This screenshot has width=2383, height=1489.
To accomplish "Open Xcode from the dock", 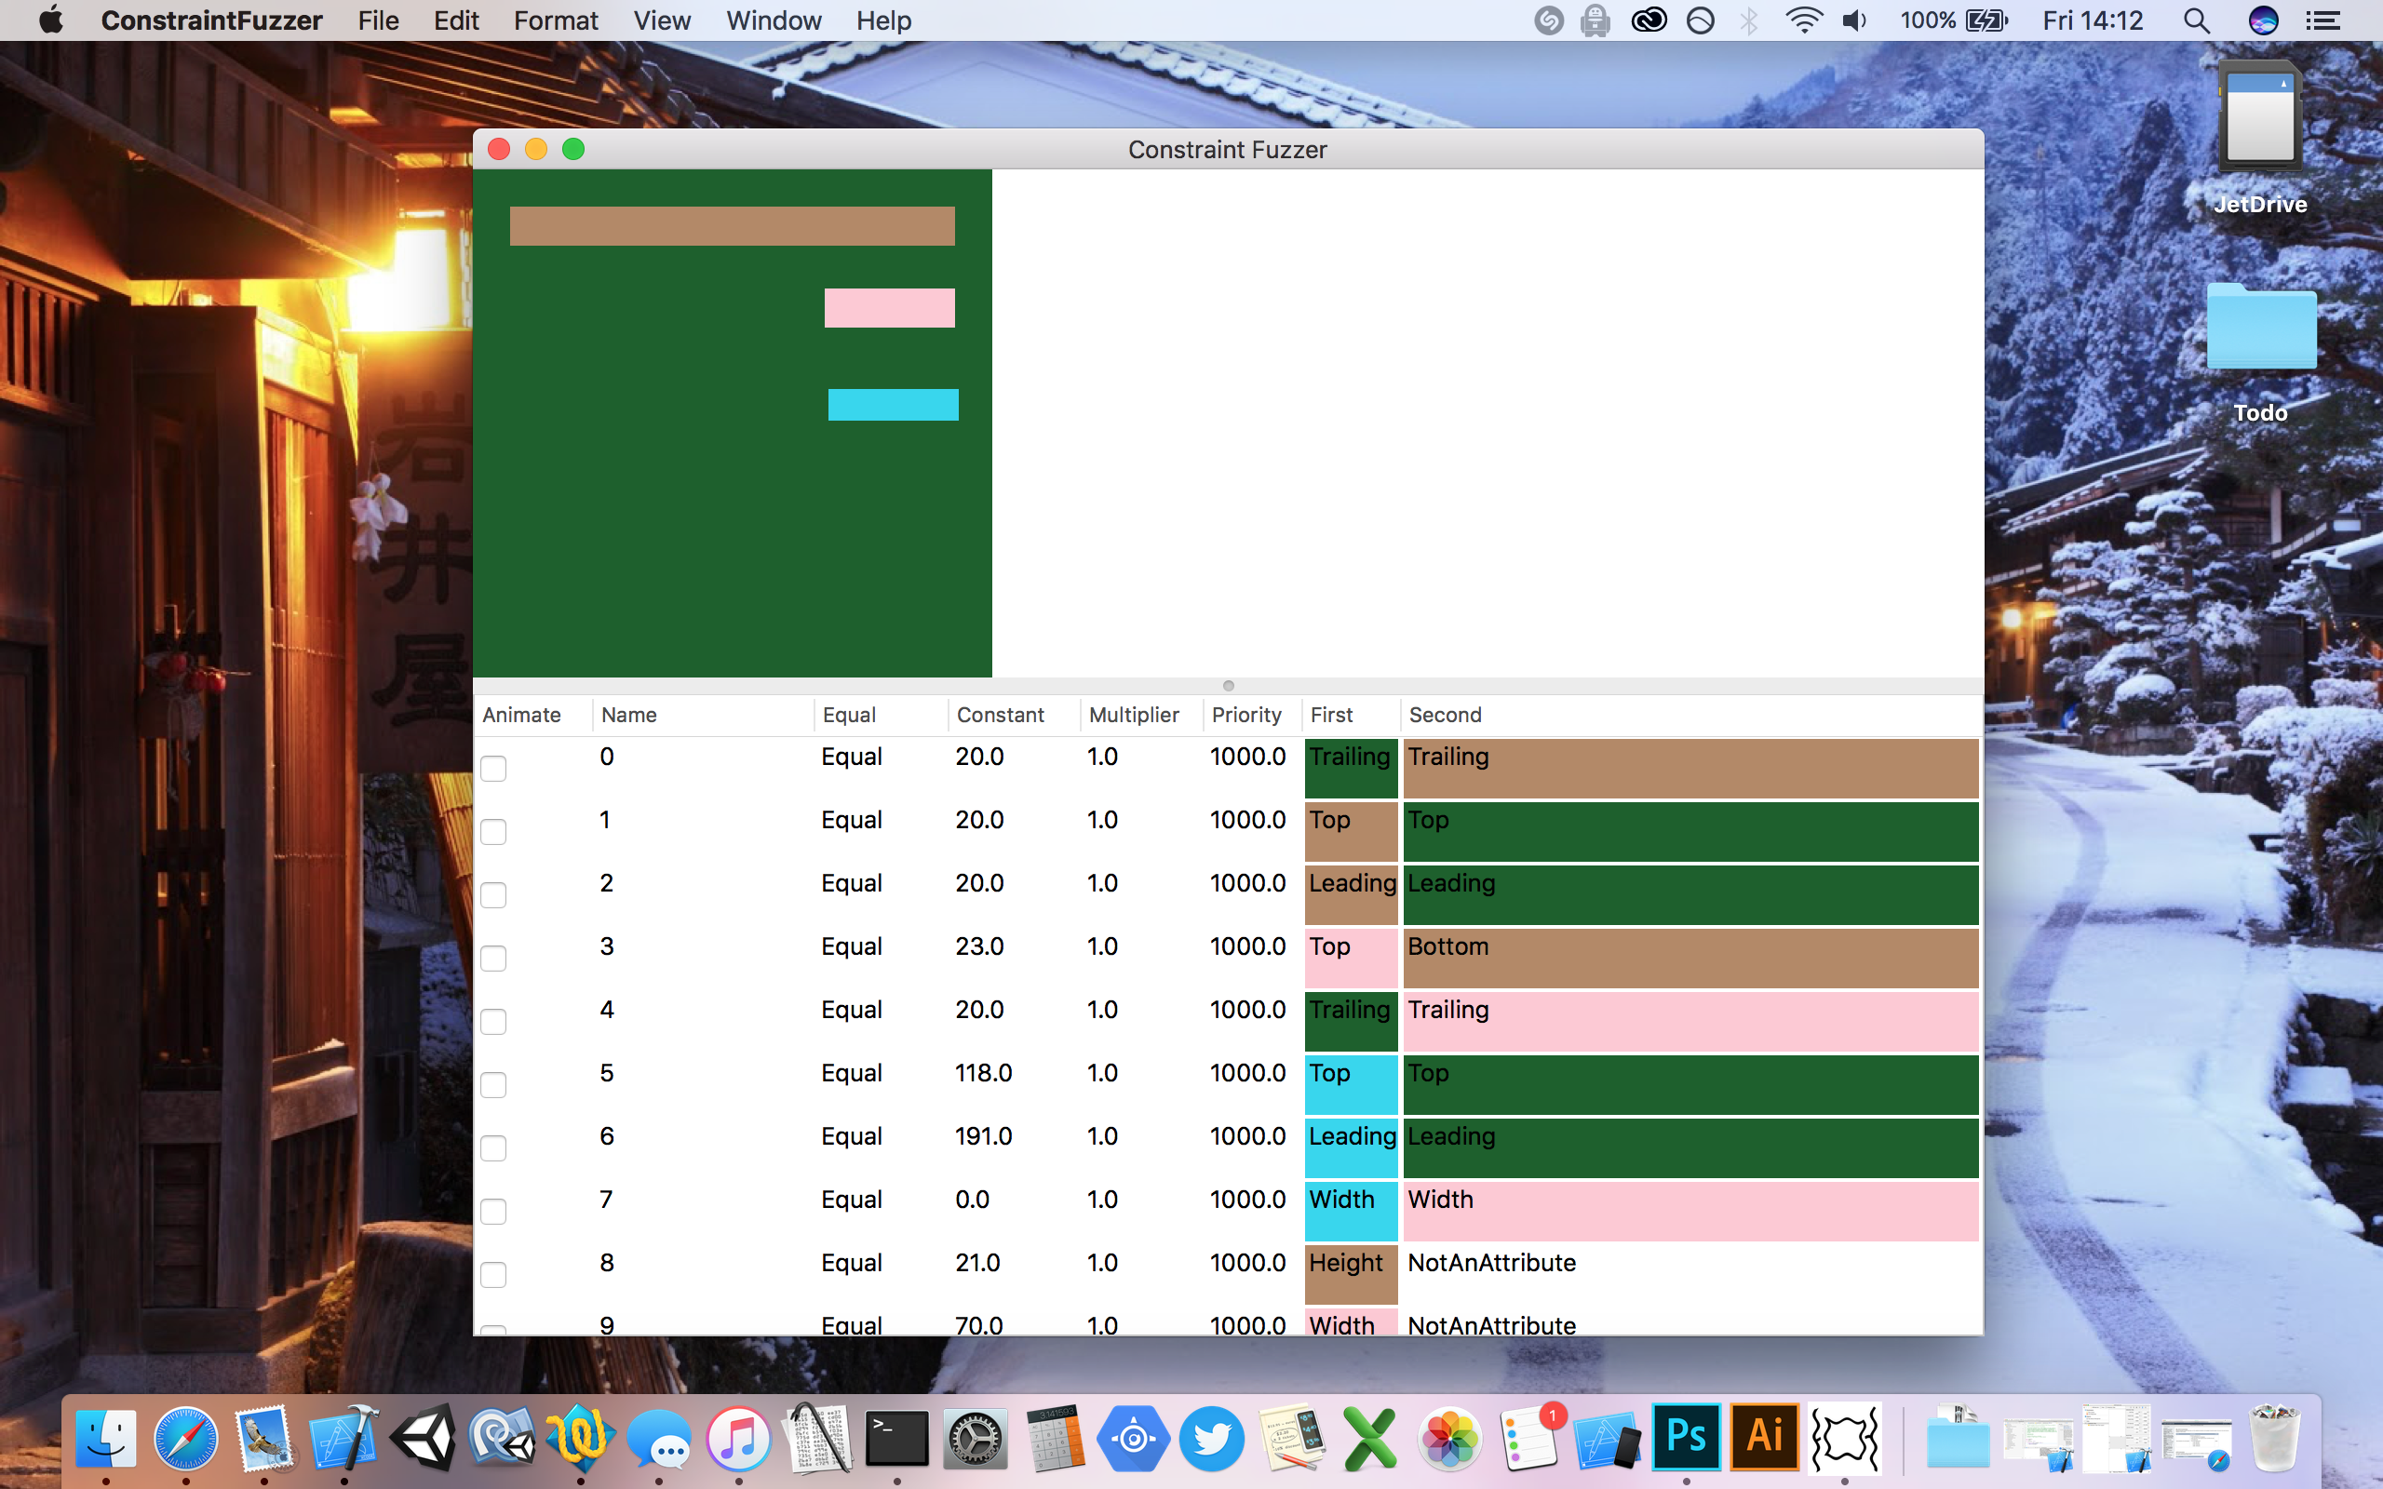I will 343,1437.
